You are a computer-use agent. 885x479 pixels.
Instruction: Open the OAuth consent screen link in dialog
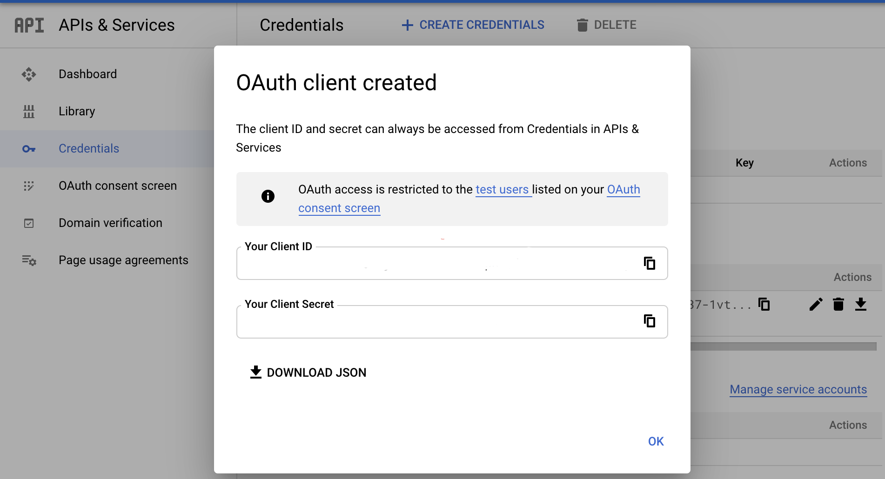(x=469, y=199)
